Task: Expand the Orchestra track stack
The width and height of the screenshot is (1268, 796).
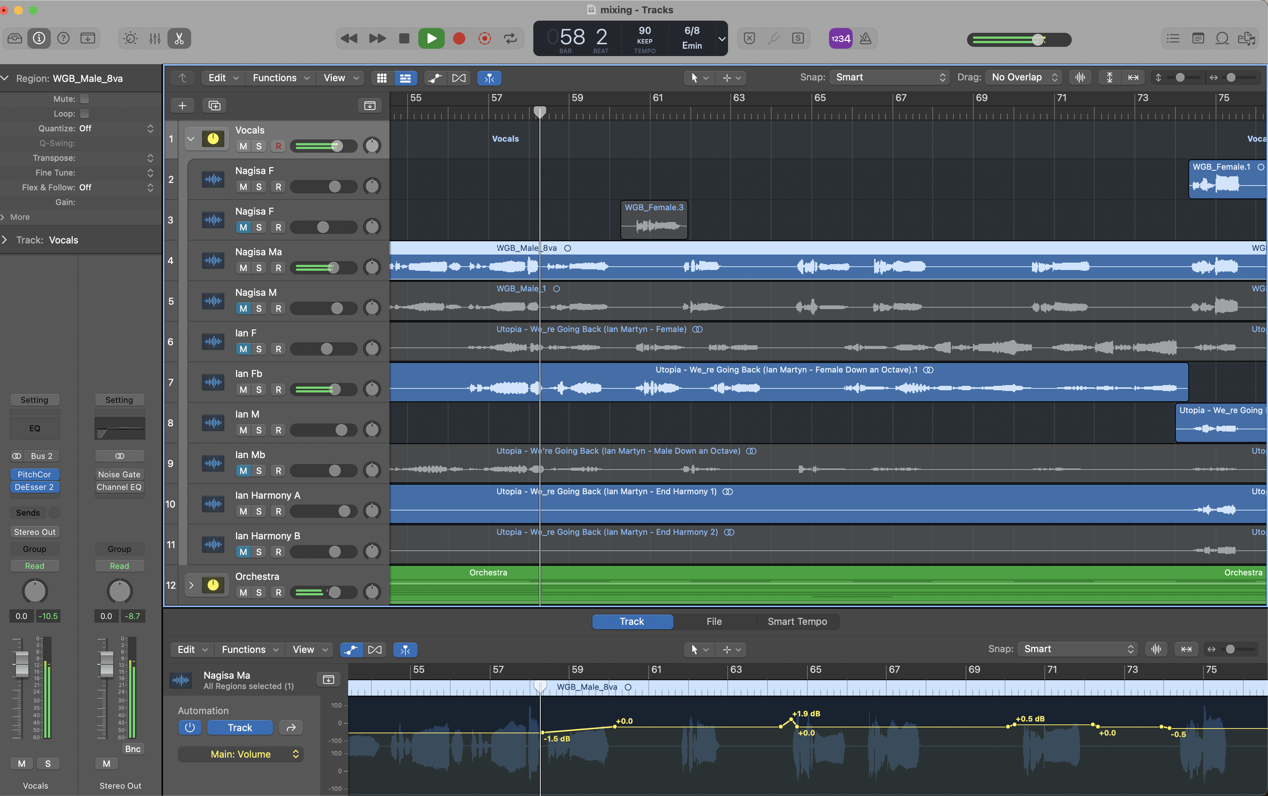Action: tap(191, 585)
